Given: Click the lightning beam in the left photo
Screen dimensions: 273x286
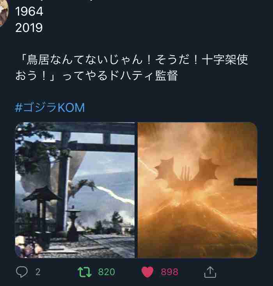Looking at the screenshot, I should point(114,195).
